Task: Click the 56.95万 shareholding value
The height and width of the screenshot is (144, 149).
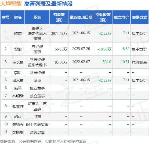Action: click(61, 49)
